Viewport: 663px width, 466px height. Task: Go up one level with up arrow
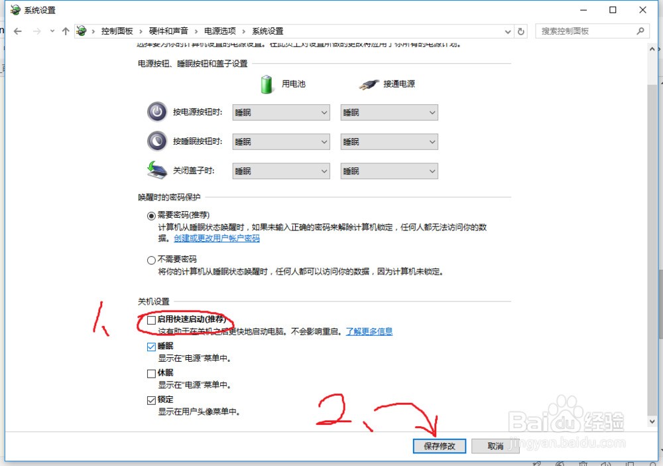point(66,31)
